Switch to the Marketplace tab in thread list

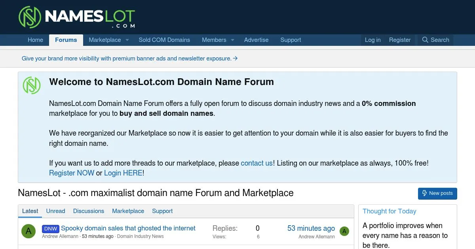(x=128, y=211)
